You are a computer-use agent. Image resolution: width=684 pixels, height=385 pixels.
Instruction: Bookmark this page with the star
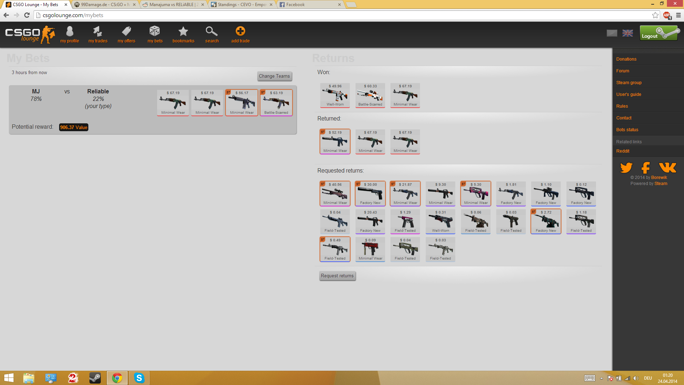coord(655,15)
